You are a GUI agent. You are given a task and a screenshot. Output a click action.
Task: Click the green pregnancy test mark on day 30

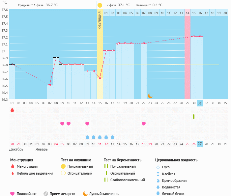194,117
